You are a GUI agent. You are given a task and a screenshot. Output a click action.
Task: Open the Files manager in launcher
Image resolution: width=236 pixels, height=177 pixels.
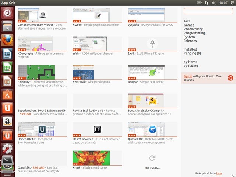pos(7,26)
